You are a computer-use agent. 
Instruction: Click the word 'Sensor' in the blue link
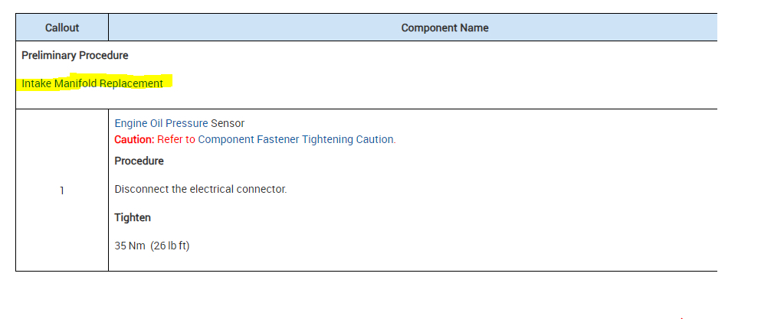pyautogui.click(x=228, y=123)
